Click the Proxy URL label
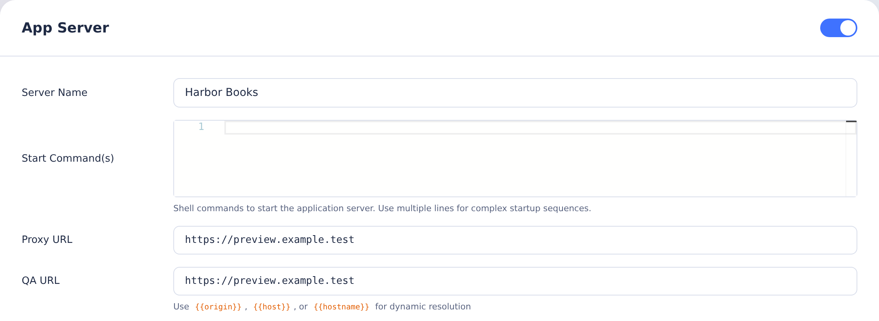 (x=47, y=239)
